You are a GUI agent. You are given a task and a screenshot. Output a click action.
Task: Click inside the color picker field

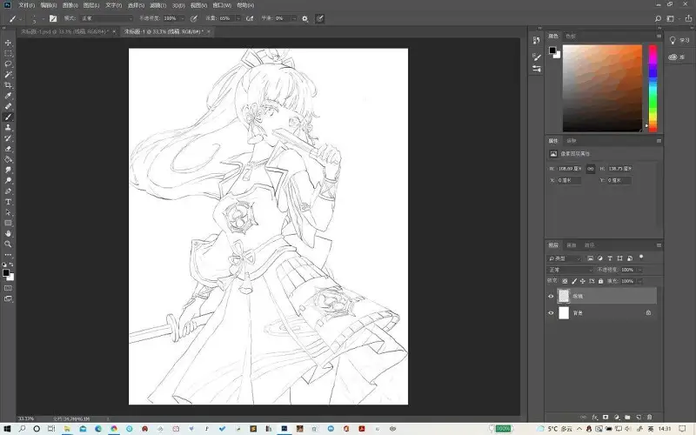coord(602,88)
